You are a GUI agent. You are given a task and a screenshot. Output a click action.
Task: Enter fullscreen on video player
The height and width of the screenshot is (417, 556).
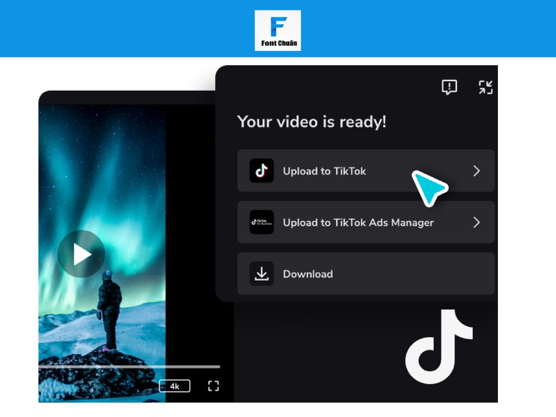[x=213, y=386]
